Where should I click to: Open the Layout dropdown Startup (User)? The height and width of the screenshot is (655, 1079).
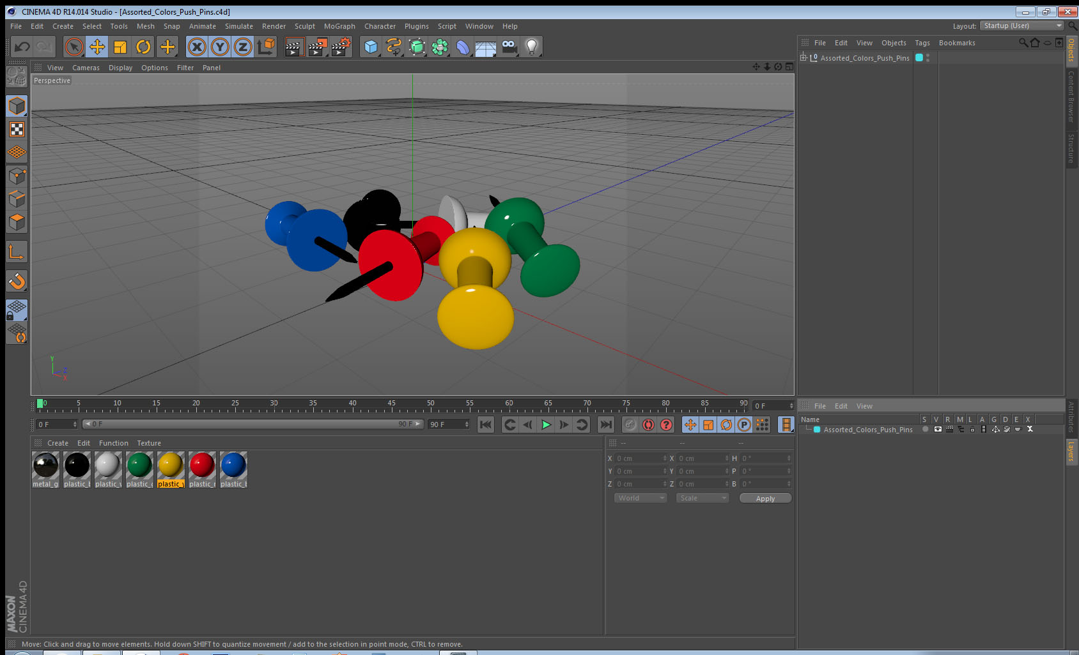tap(1021, 26)
